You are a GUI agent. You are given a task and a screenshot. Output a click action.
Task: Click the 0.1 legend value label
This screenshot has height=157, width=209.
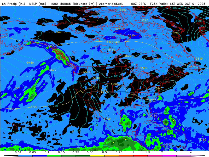click(x=47, y=152)
